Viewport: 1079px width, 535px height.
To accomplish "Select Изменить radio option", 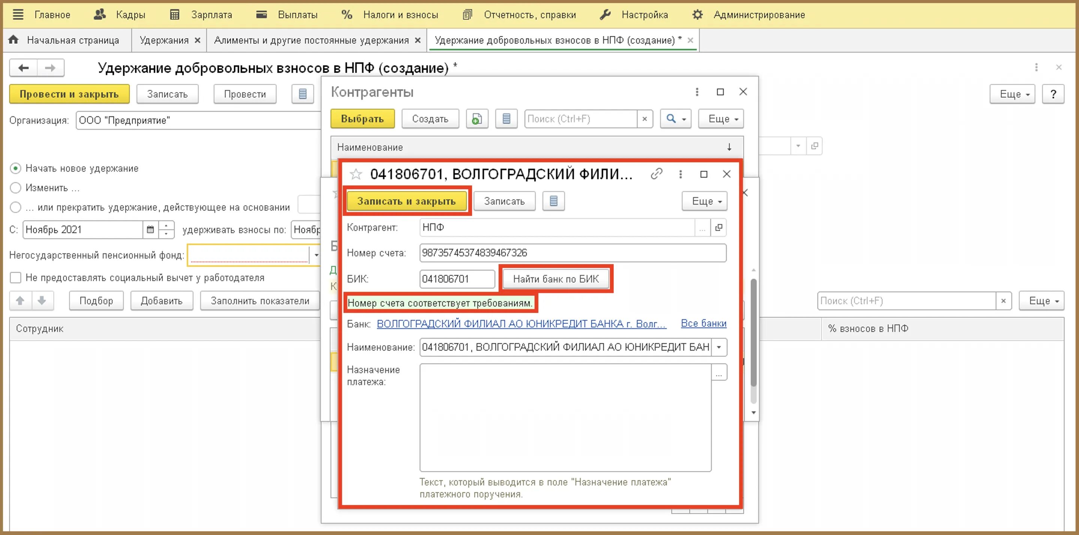I will [15, 188].
